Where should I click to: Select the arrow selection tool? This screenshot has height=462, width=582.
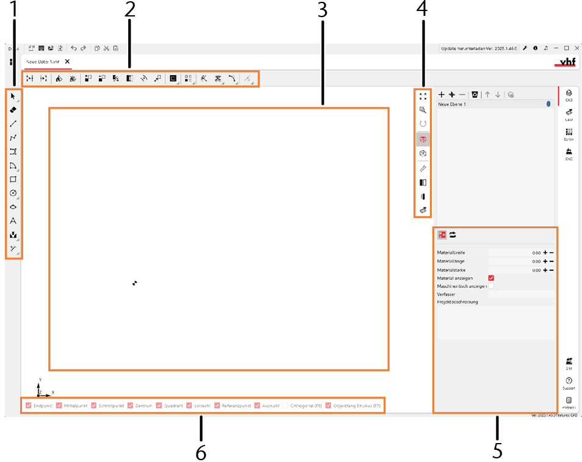[x=13, y=96]
